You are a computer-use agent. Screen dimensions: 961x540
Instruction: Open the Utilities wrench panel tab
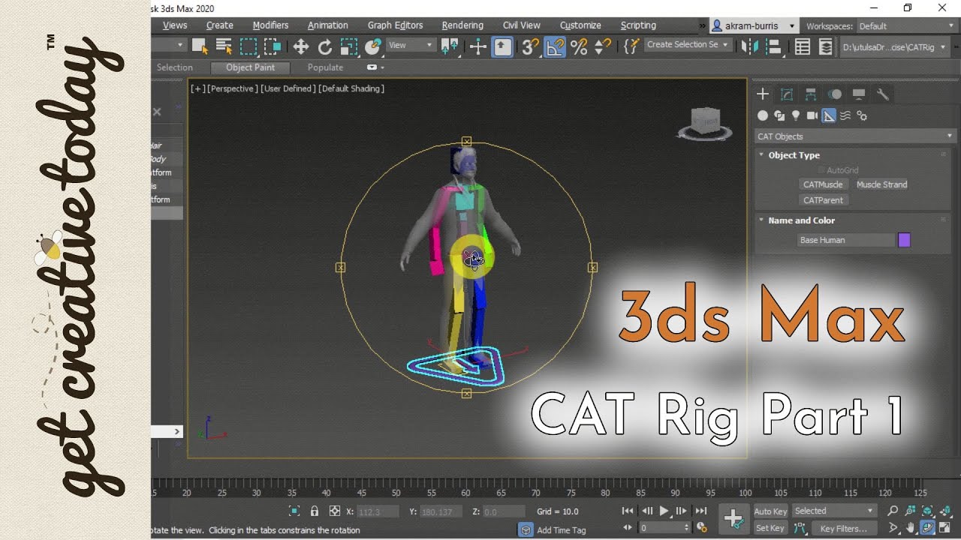click(883, 94)
